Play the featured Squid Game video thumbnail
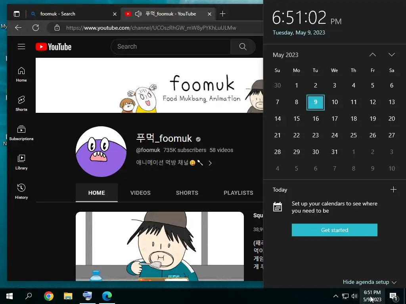This screenshot has height=304, width=406. click(x=159, y=246)
